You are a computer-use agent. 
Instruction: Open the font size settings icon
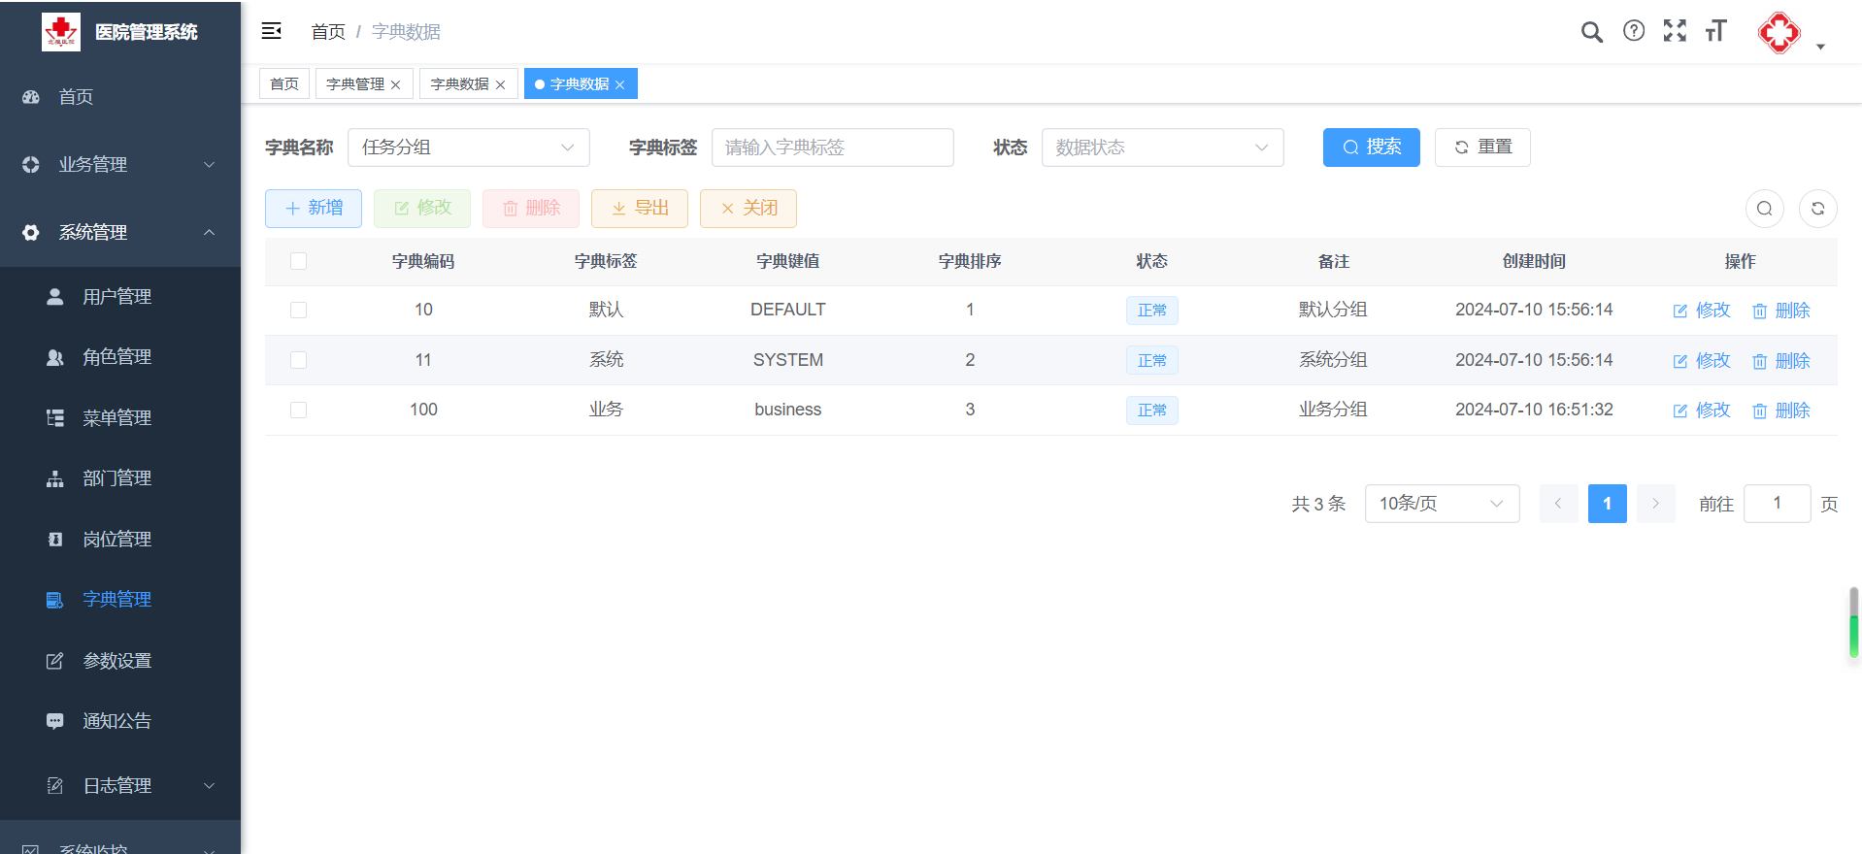(x=1715, y=31)
